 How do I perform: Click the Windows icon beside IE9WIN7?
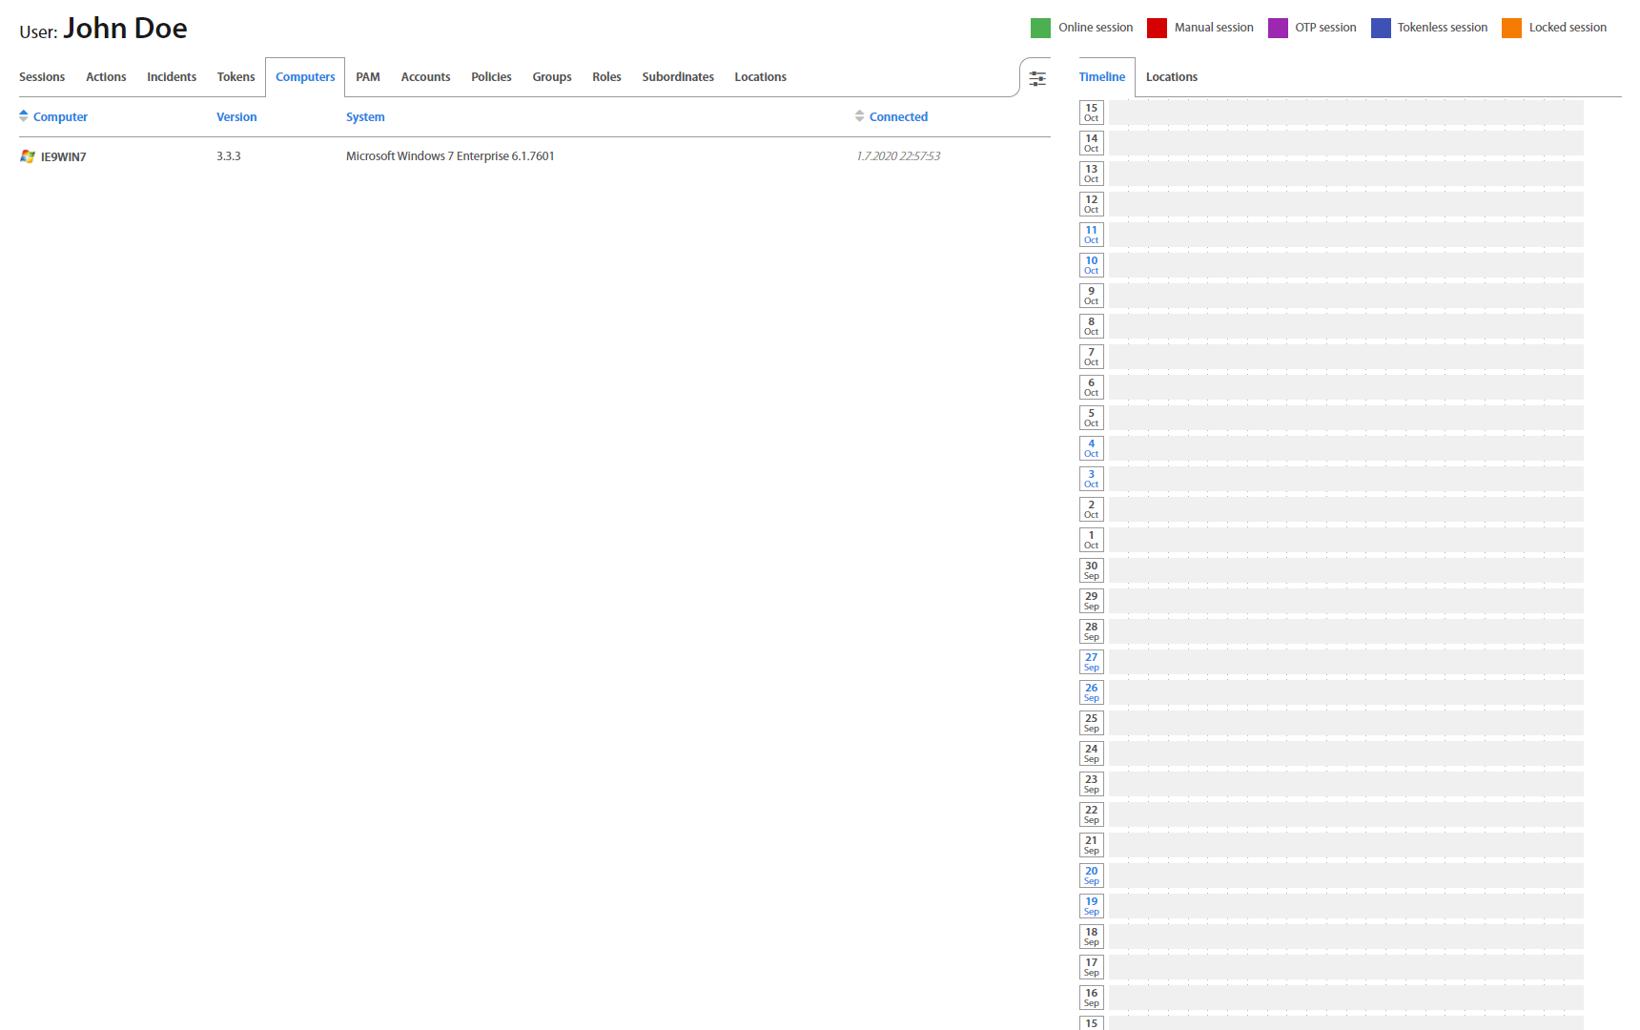[28, 156]
